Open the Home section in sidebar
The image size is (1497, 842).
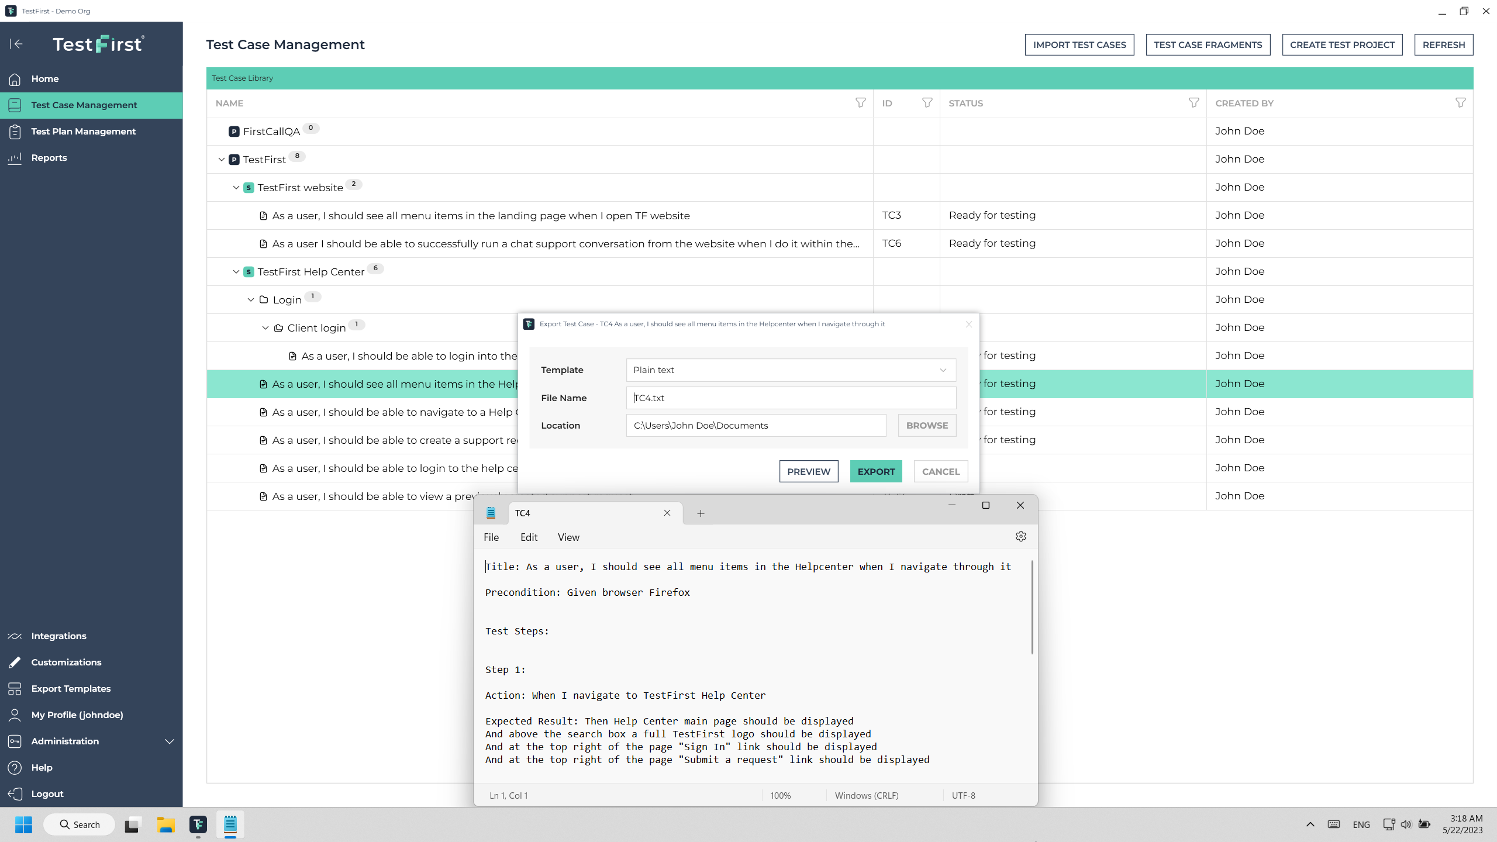45,78
